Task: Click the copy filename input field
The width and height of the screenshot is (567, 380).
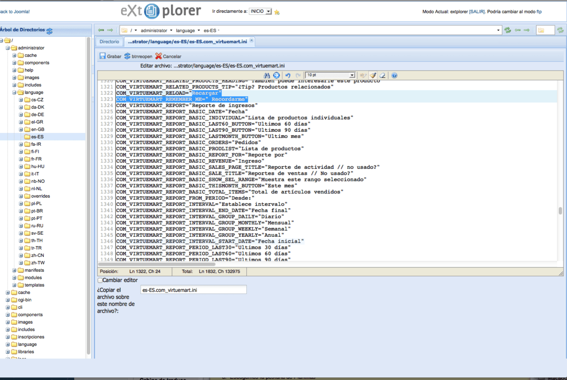Action: (193, 290)
